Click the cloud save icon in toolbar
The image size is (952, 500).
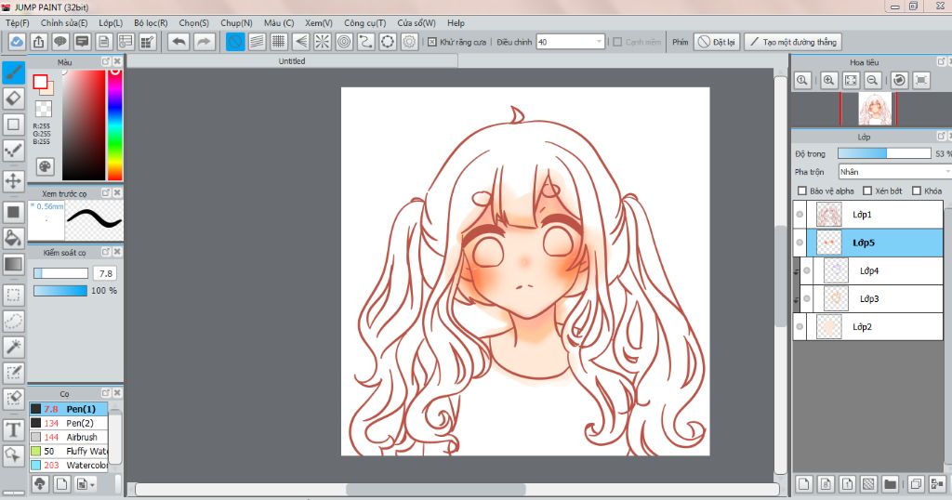[17, 42]
